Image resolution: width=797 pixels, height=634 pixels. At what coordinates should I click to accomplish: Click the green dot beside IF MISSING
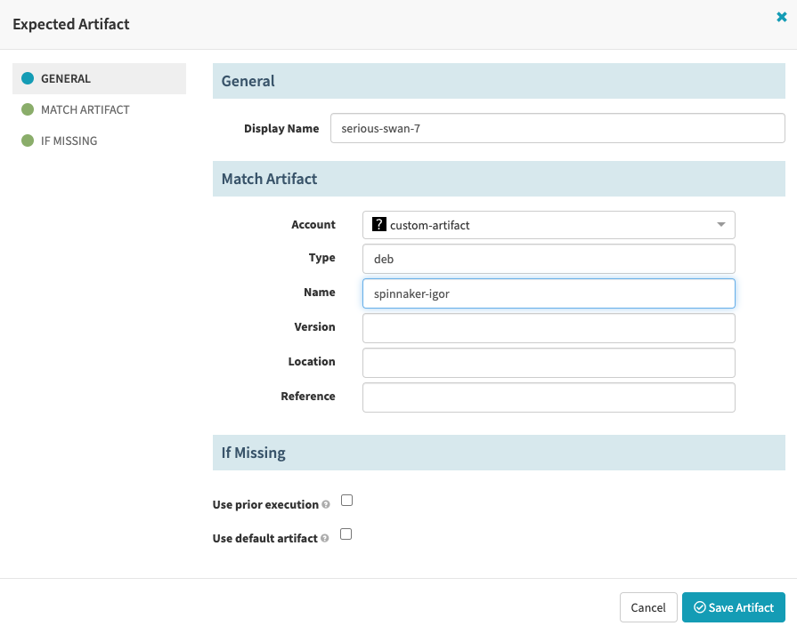pos(27,140)
